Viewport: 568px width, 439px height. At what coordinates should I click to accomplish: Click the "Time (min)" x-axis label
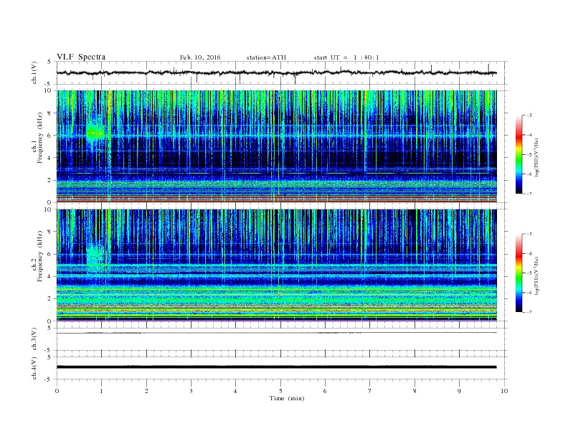pyautogui.click(x=287, y=398)
